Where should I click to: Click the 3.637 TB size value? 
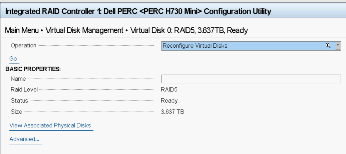173,112
